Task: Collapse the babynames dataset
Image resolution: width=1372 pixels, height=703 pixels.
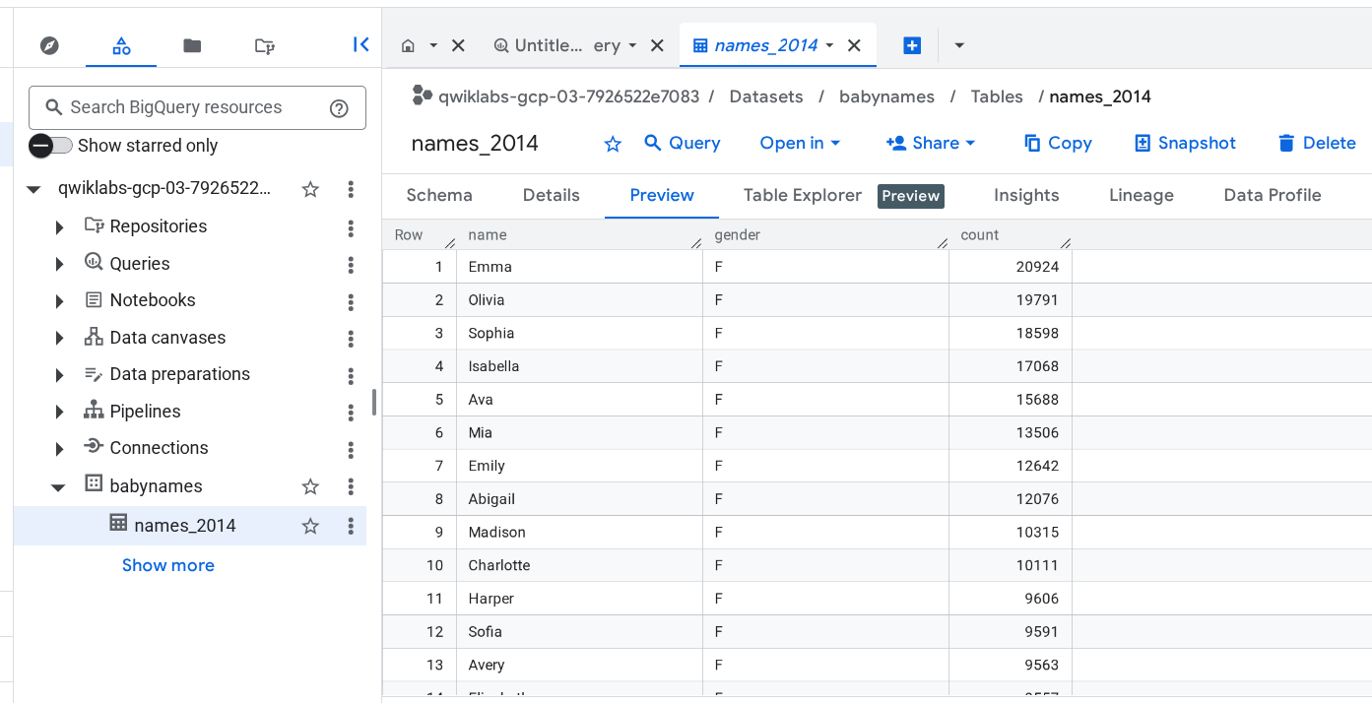Action: 57,485
